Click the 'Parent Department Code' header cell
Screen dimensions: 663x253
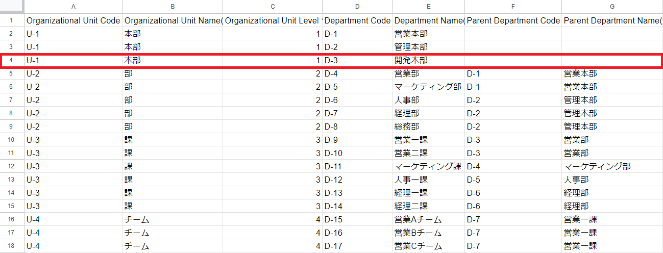[x=513, y=21]
